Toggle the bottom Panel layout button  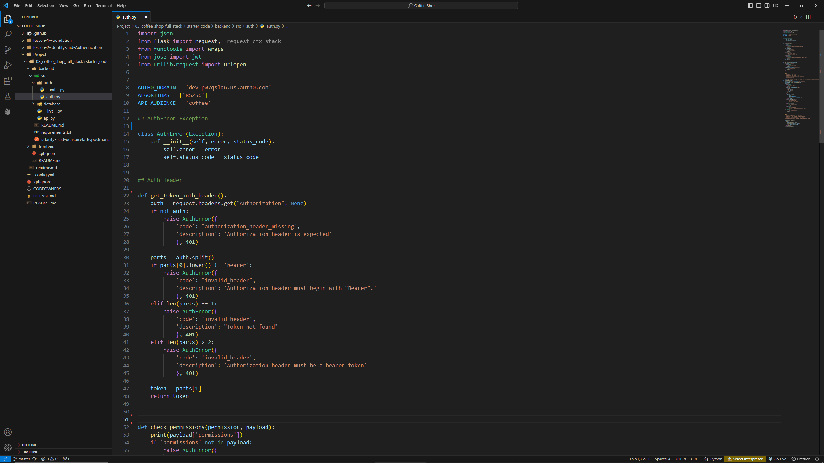(759, 5)
